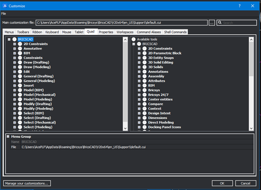Click the BricsCAD logo in title bar
261x190 pixels.
(5, 6)
